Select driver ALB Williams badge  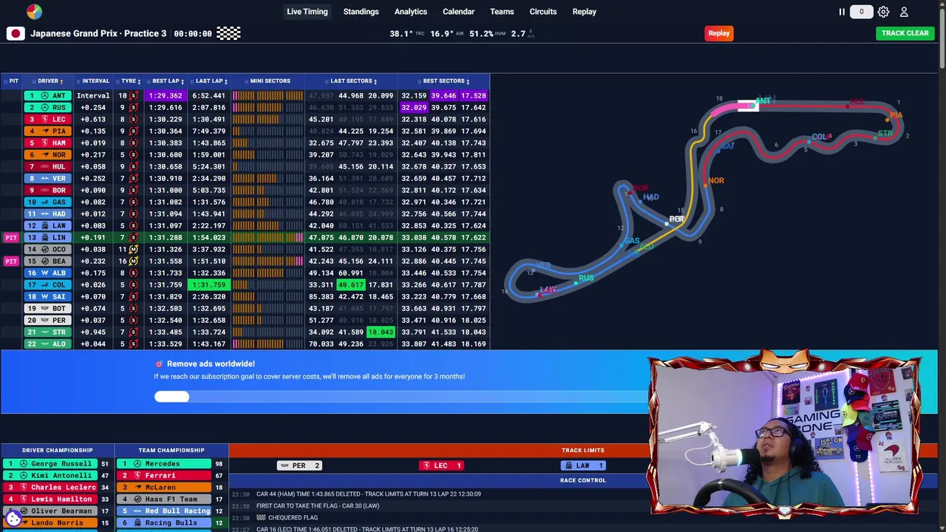pos(47,273)
